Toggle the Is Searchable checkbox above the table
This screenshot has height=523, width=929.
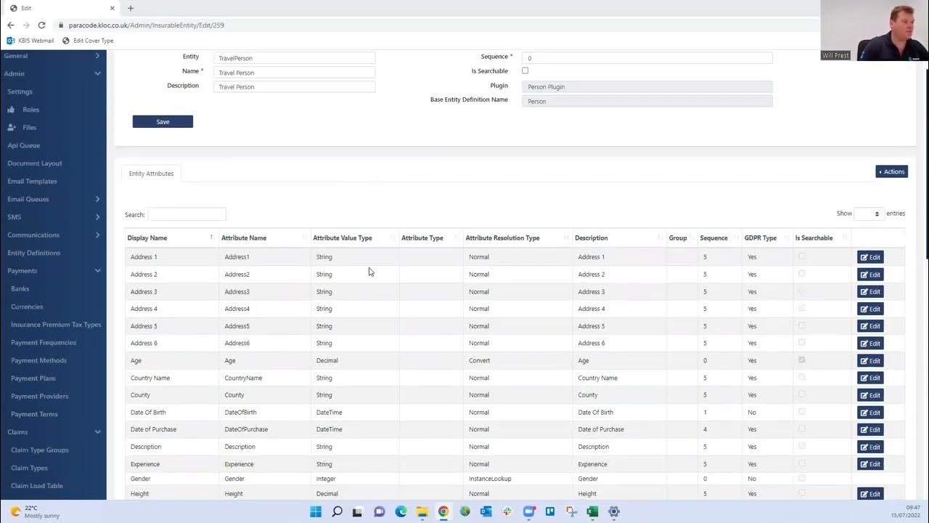tap(525, 70)
